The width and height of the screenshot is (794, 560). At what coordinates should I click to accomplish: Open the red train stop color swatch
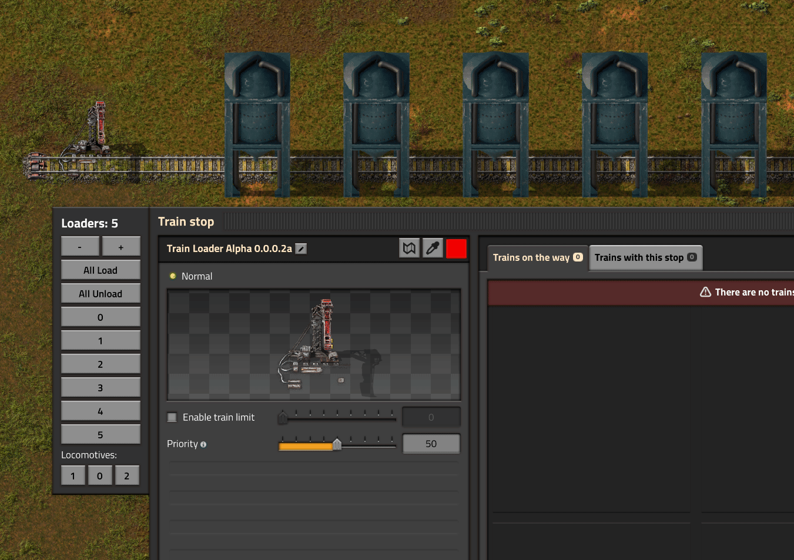click(x=456, y=249)
